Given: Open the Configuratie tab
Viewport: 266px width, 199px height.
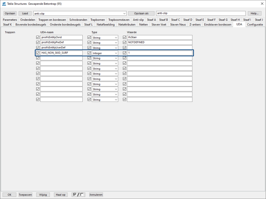Looking at the screenshot, I should click(x=255, y=24).
